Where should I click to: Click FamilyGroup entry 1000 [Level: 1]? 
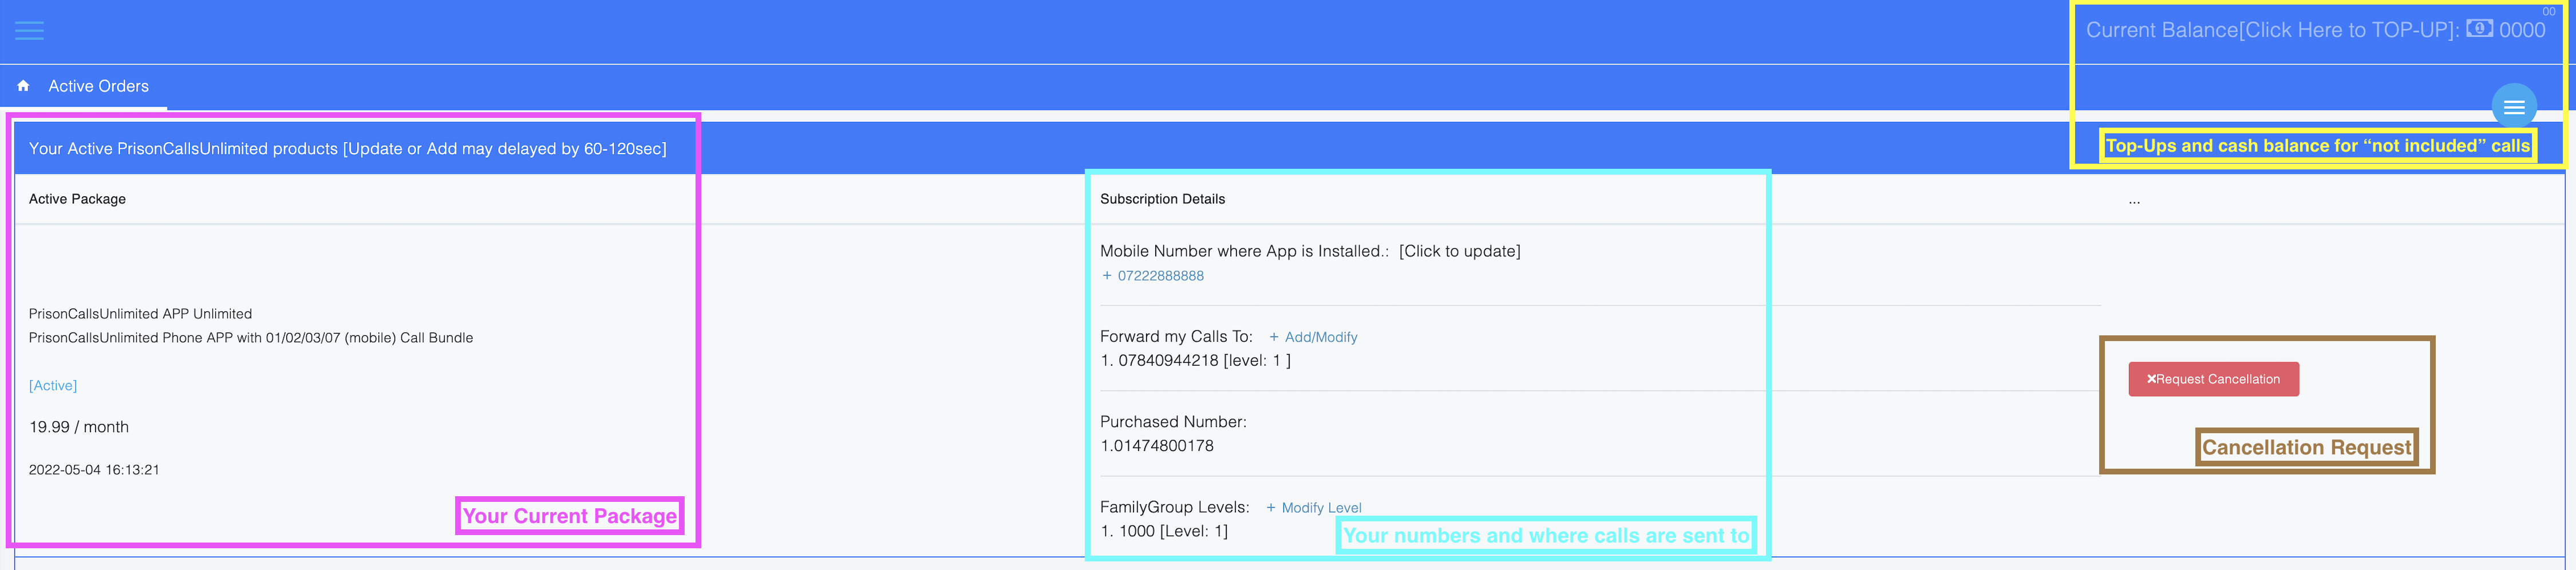[x=1164, y=531]
